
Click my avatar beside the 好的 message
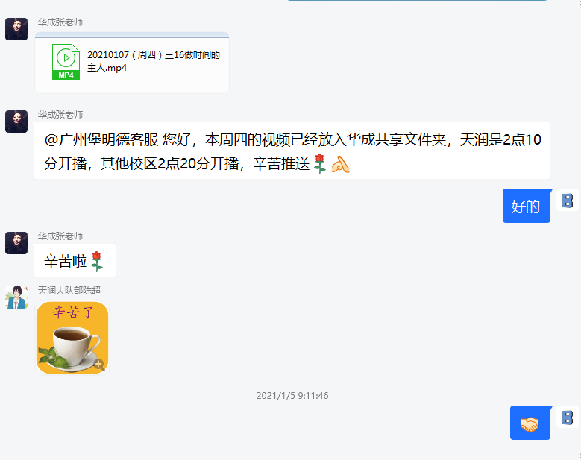coord(568,201)
